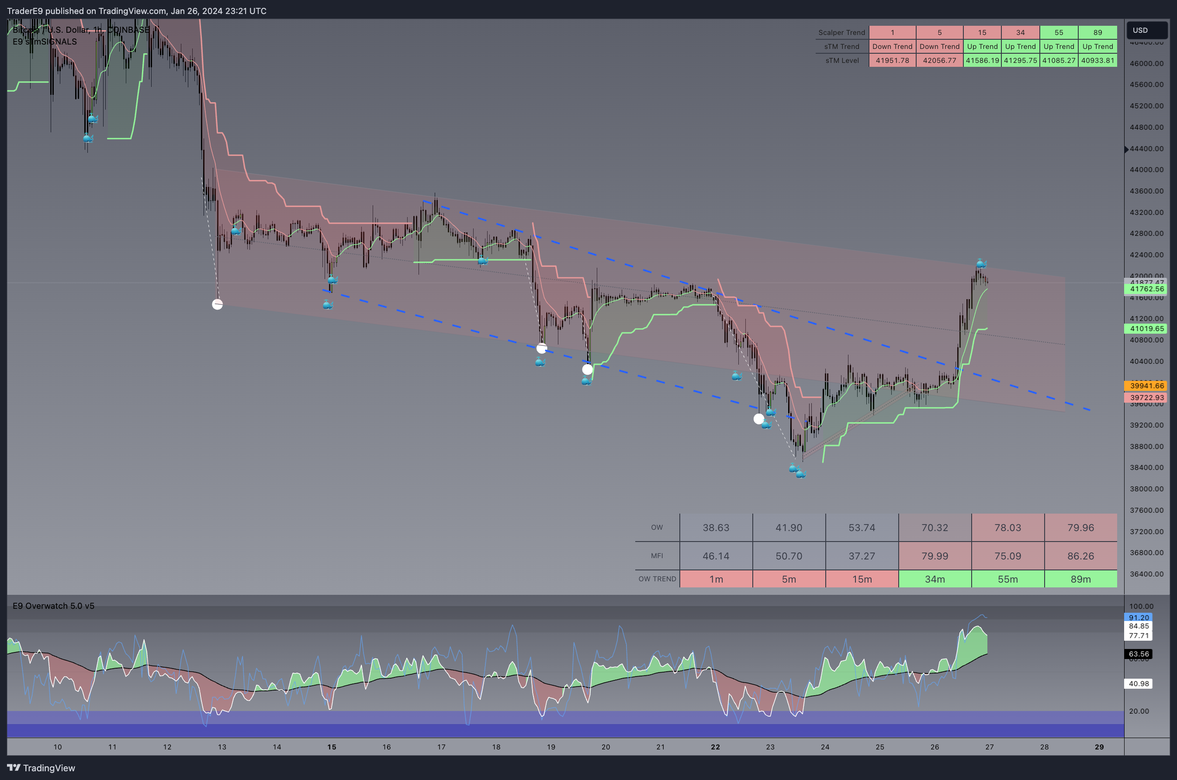The height and width of the screenshot is (780, 1177).
Task: Click the Bitcoin / U.S. Dollar chart title
Action: point(81,30)
